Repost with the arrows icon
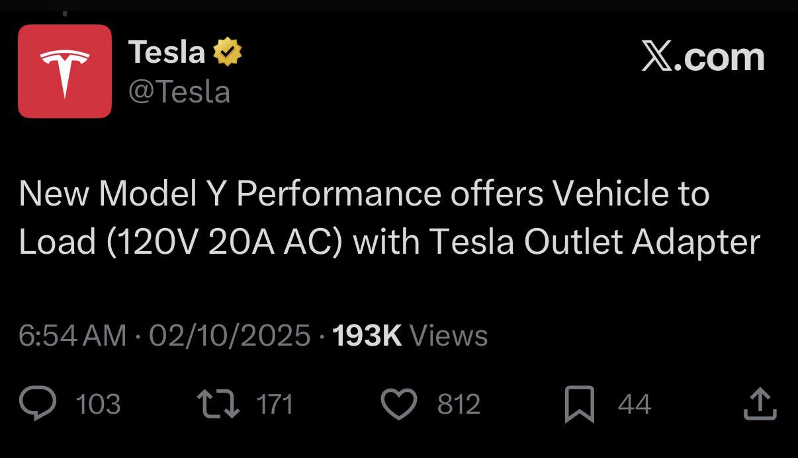 click(219, 404)
